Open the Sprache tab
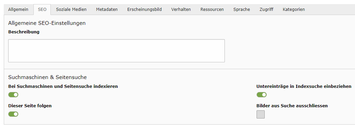This screenshot has height=126, width=355. coord(242,10)
